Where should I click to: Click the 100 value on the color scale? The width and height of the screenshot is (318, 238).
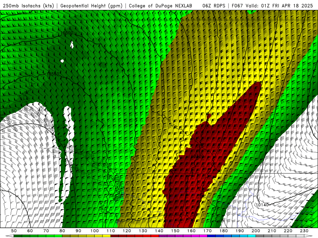[95, 231]
